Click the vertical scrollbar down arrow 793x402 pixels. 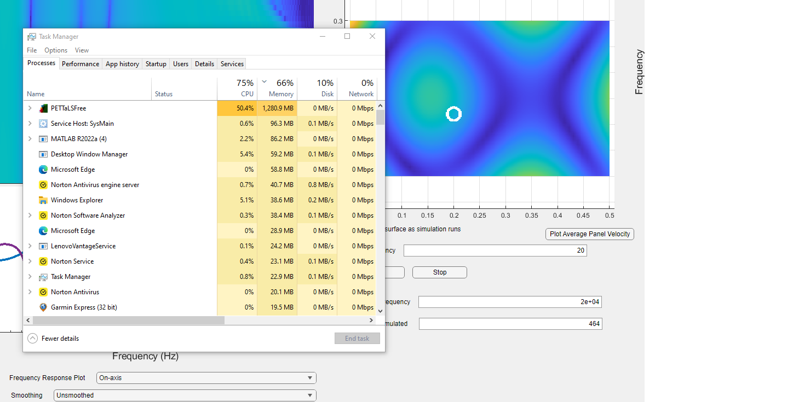[381, 311]
